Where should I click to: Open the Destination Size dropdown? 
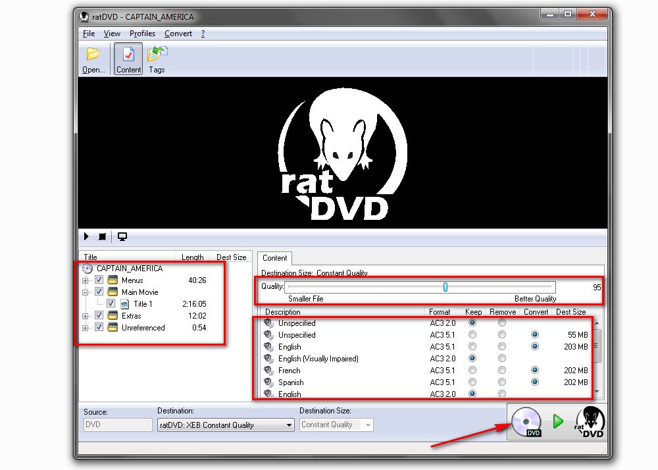pyautogui.click(x=336, y=425)
